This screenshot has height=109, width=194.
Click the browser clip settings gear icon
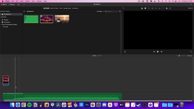120,12
